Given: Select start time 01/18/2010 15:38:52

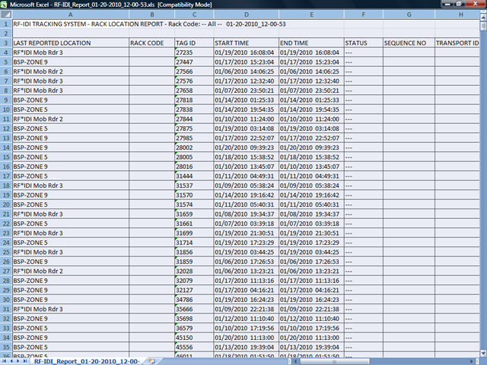Looking at the screenshot, I should [247, 157].
